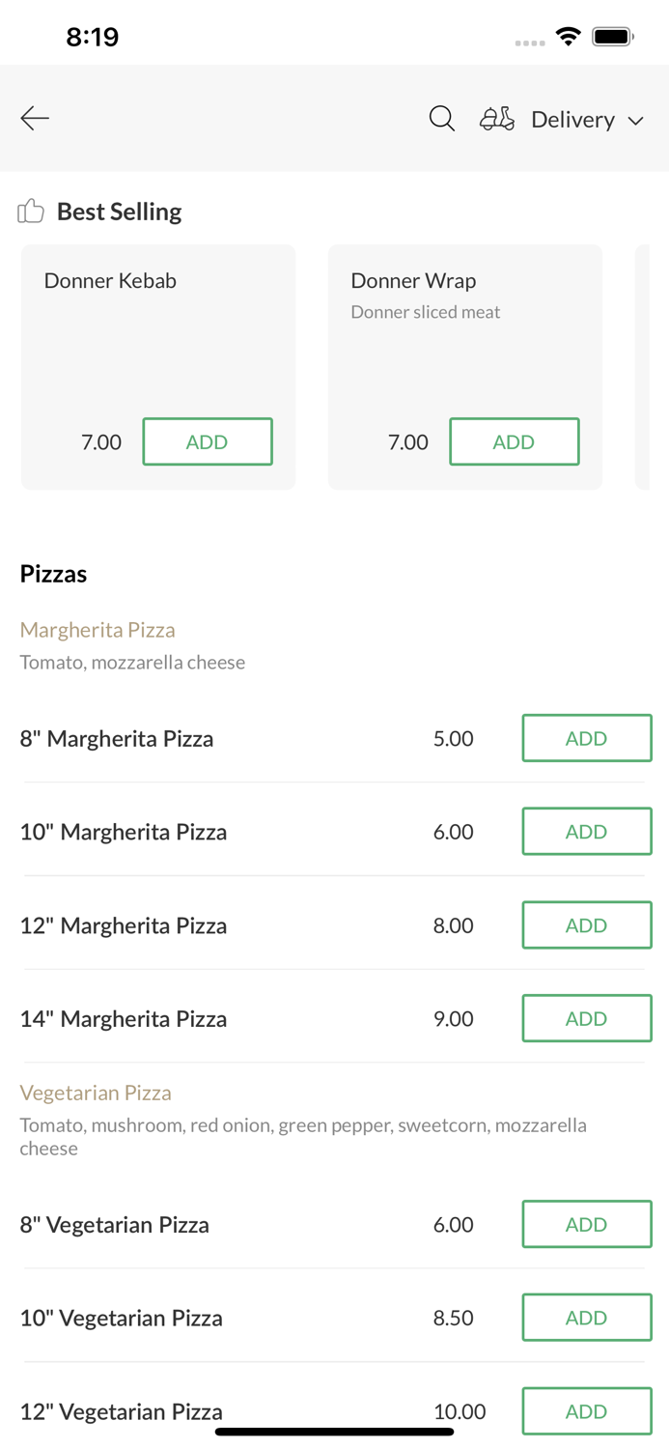Tap the back arrow icon
The height and width of the screenshot is (1449, 669).
[x=34, y=118]
